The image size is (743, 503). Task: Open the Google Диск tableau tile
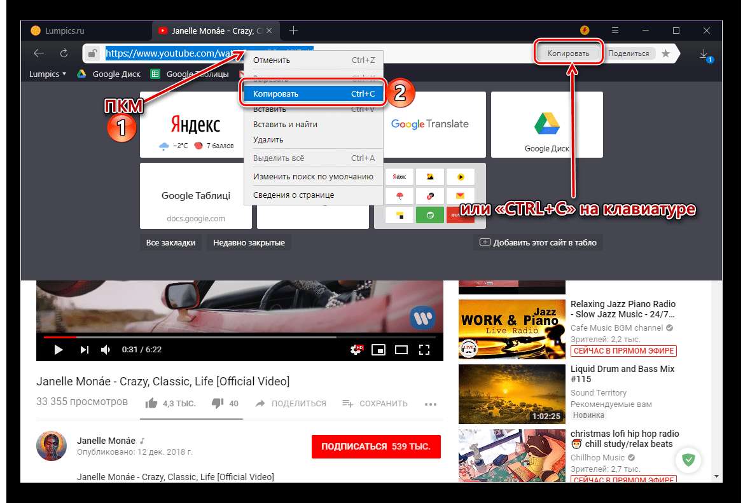tap(547, 125)
